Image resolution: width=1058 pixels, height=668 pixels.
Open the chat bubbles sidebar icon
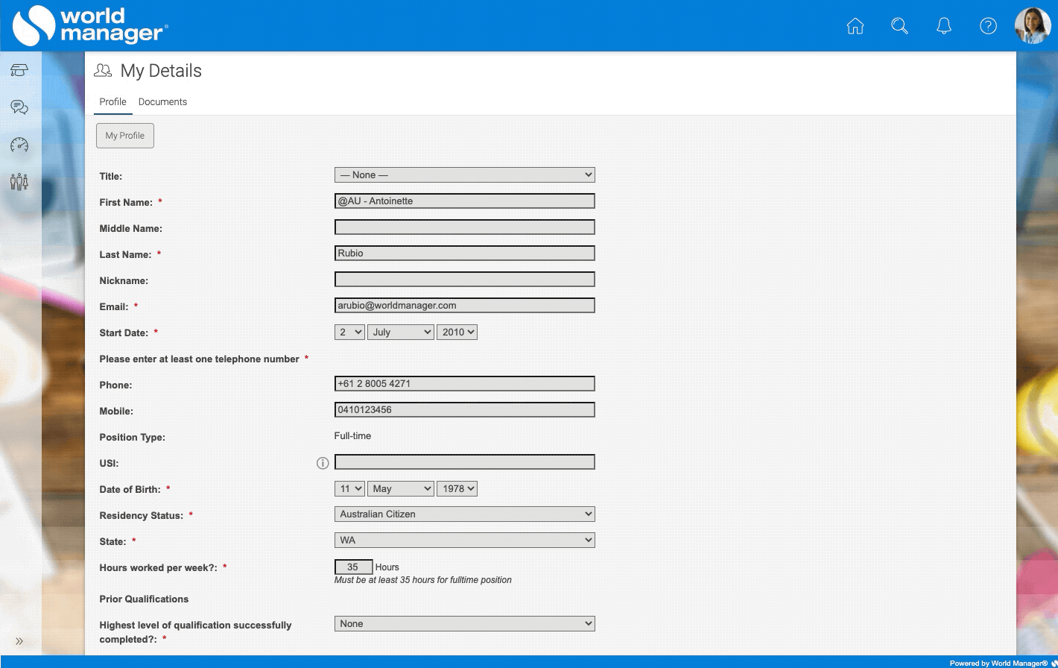point(19,108)
